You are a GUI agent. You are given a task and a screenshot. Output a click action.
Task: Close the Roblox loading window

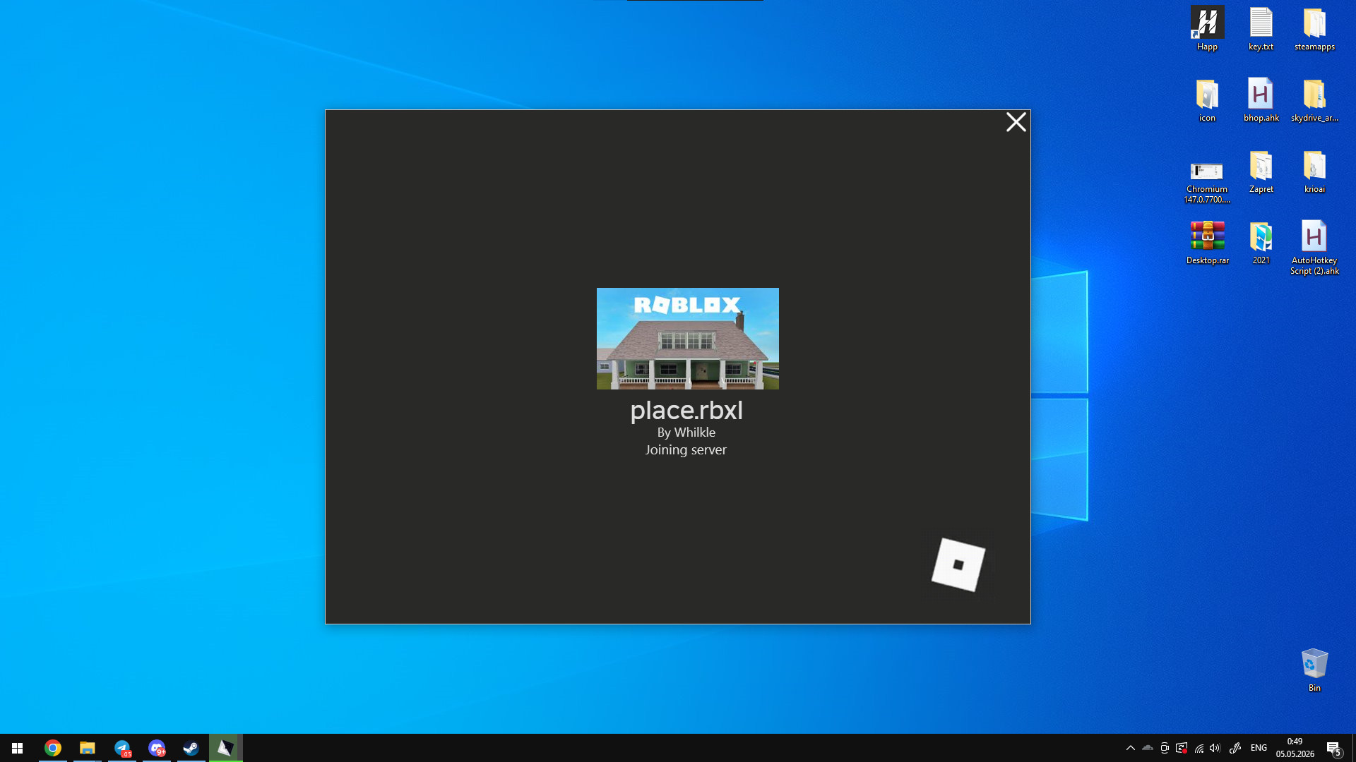[x=1016, y=122]
